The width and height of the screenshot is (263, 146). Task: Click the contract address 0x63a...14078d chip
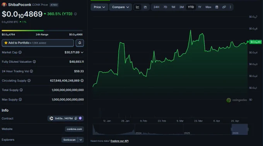click(x=65, y=118)
